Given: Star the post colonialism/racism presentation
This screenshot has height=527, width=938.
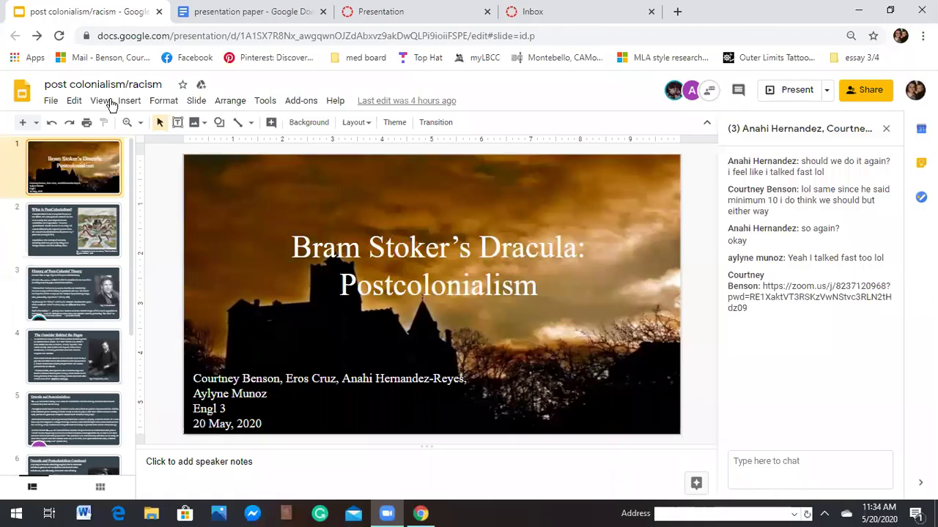Looking at the screenshot, I should point(182,84).
